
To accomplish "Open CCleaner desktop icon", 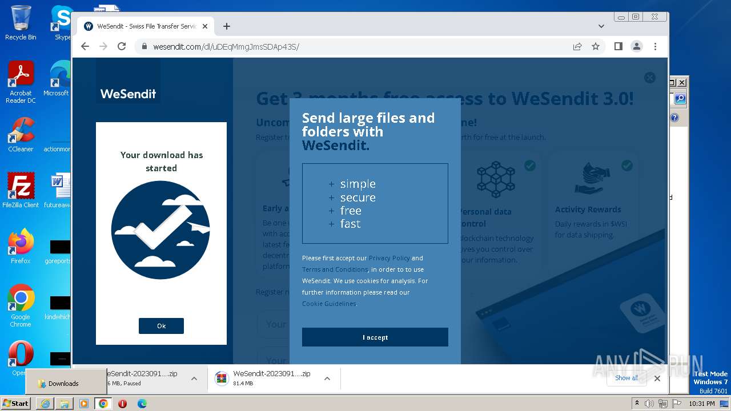I will (21, 135).
